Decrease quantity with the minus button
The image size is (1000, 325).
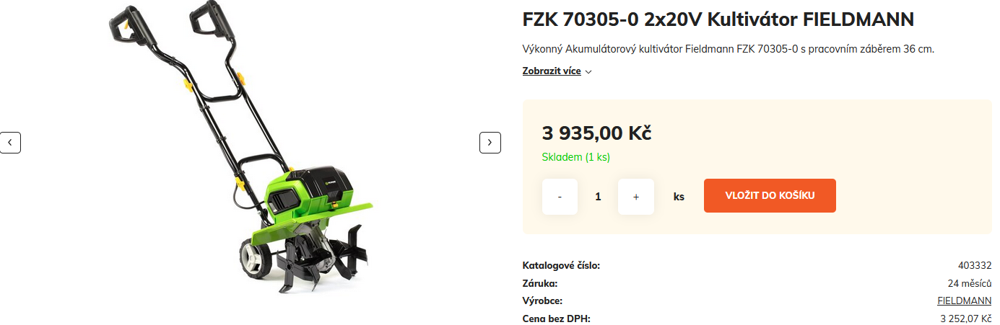(x=560, y=196)
